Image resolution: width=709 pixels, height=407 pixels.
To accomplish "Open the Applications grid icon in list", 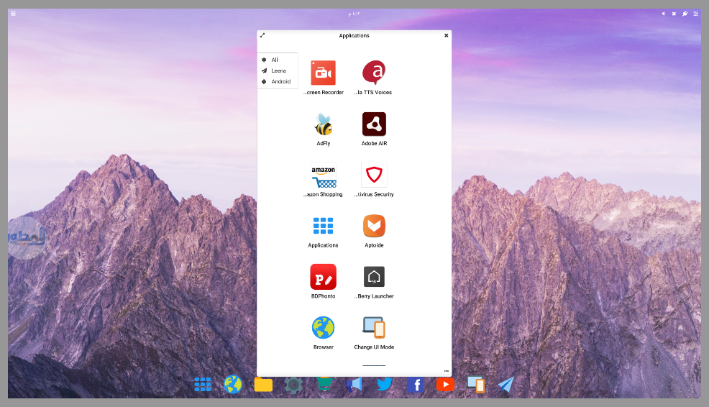I will [324, 226].
